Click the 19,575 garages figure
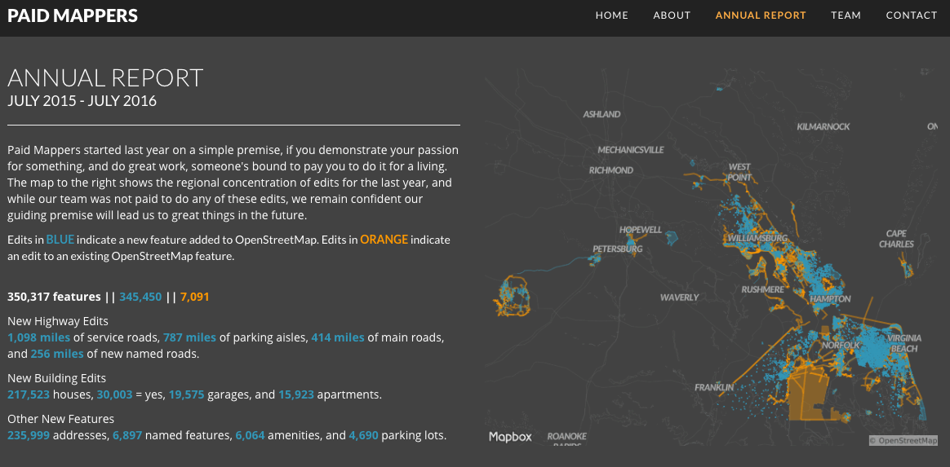The image size is (950, 467). [187, 394]
